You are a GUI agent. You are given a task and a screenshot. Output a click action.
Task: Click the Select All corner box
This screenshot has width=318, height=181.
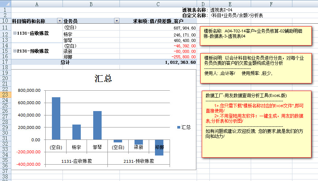click(x=5, y=4)
